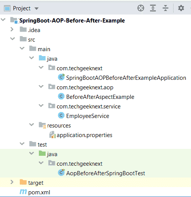
Task: Select the SpringBoot-AOP-Before-After-Example project root
Action: (x=72, y=21)
